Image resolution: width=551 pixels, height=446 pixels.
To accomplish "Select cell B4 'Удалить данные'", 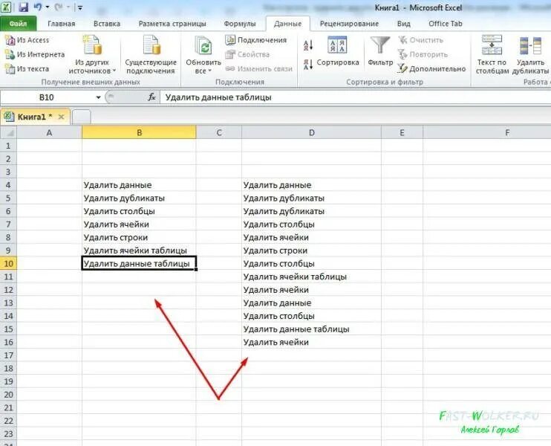I will 139,185.
